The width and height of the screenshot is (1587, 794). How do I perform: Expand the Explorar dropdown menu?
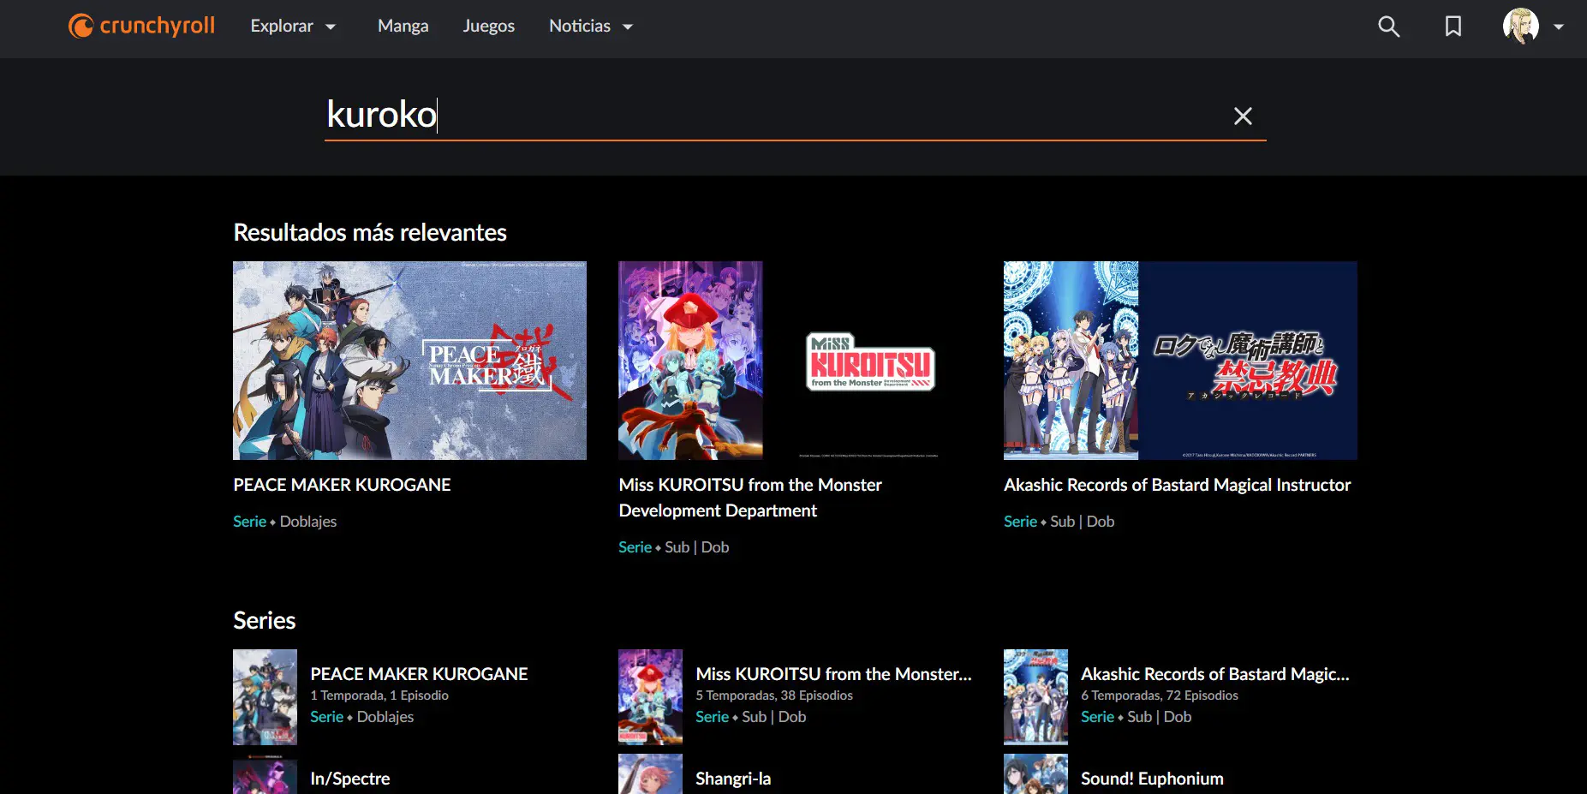click(x=293, y=27)
